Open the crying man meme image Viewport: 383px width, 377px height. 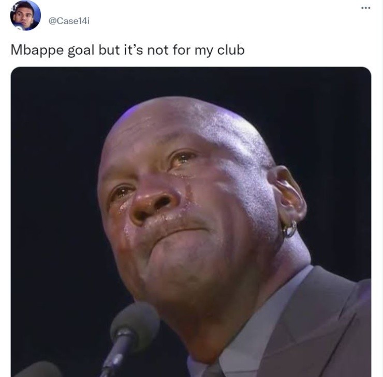point(191,222)
